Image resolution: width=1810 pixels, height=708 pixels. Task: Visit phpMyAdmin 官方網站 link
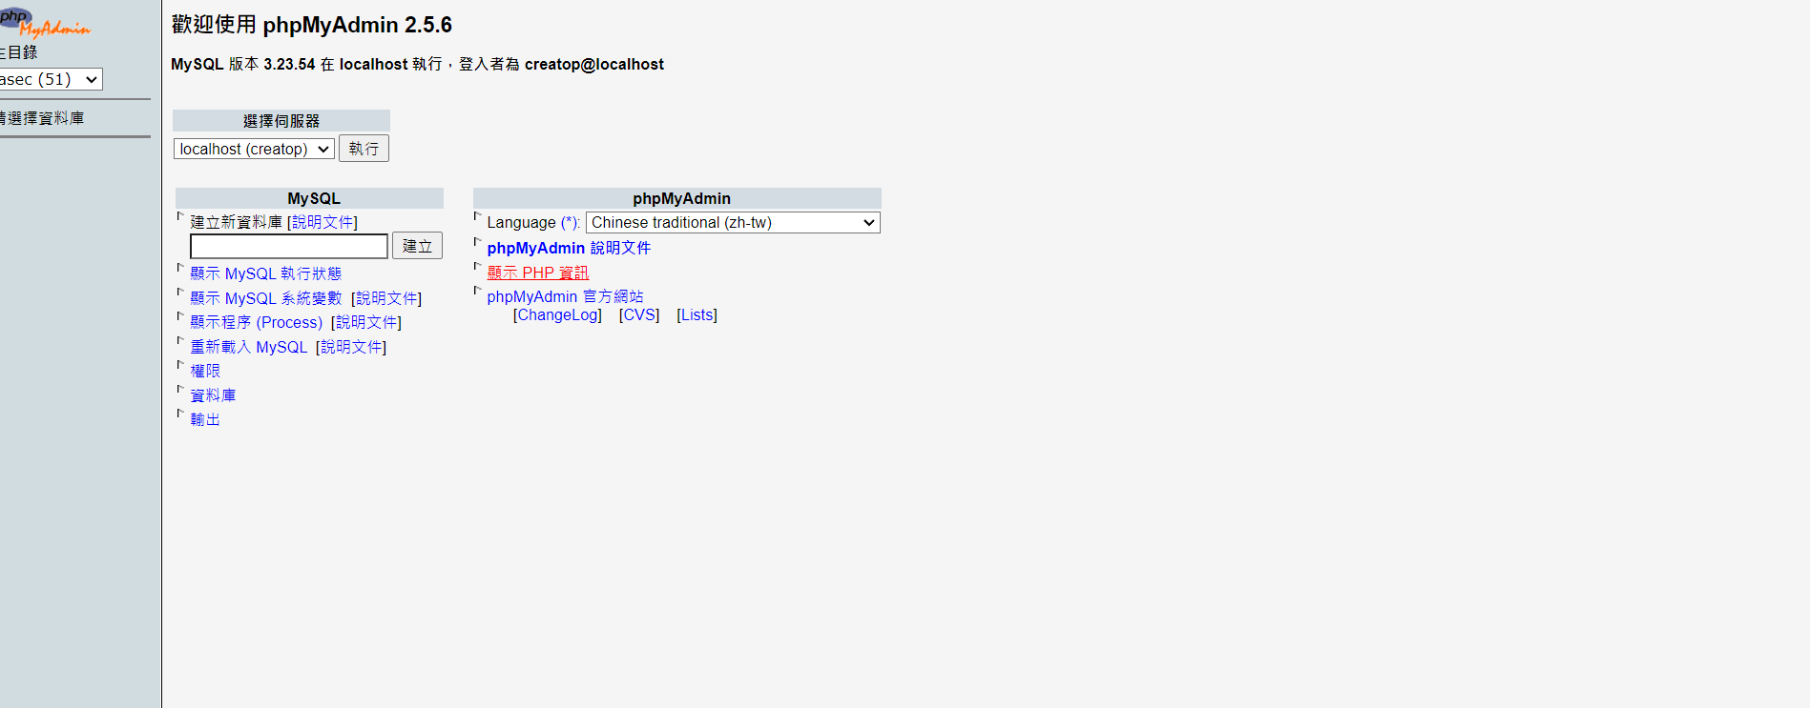[x=565, y=296]
